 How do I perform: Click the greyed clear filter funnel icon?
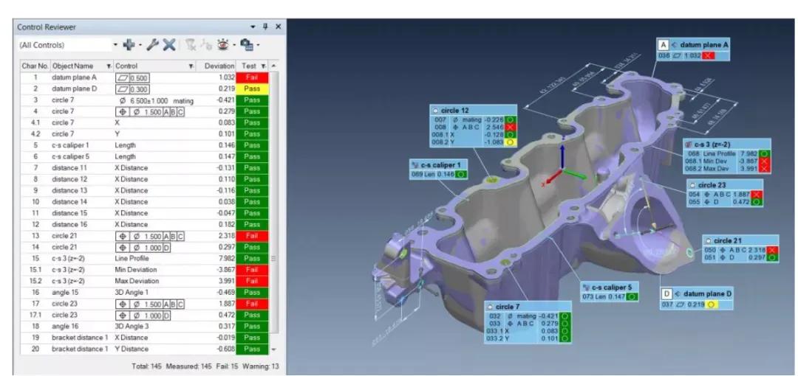[x=190, y=45]
